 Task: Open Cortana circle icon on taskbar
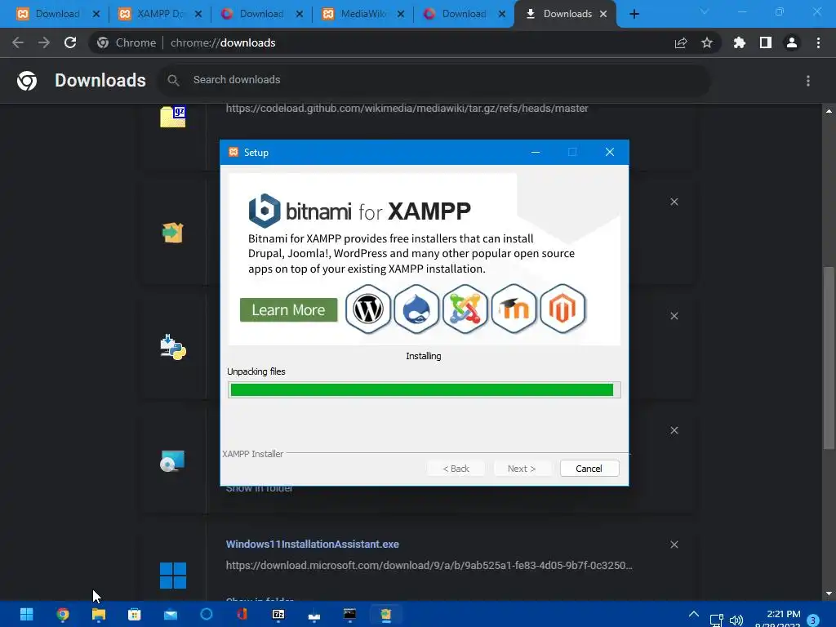pyautogui.click(x=207, y=614)
